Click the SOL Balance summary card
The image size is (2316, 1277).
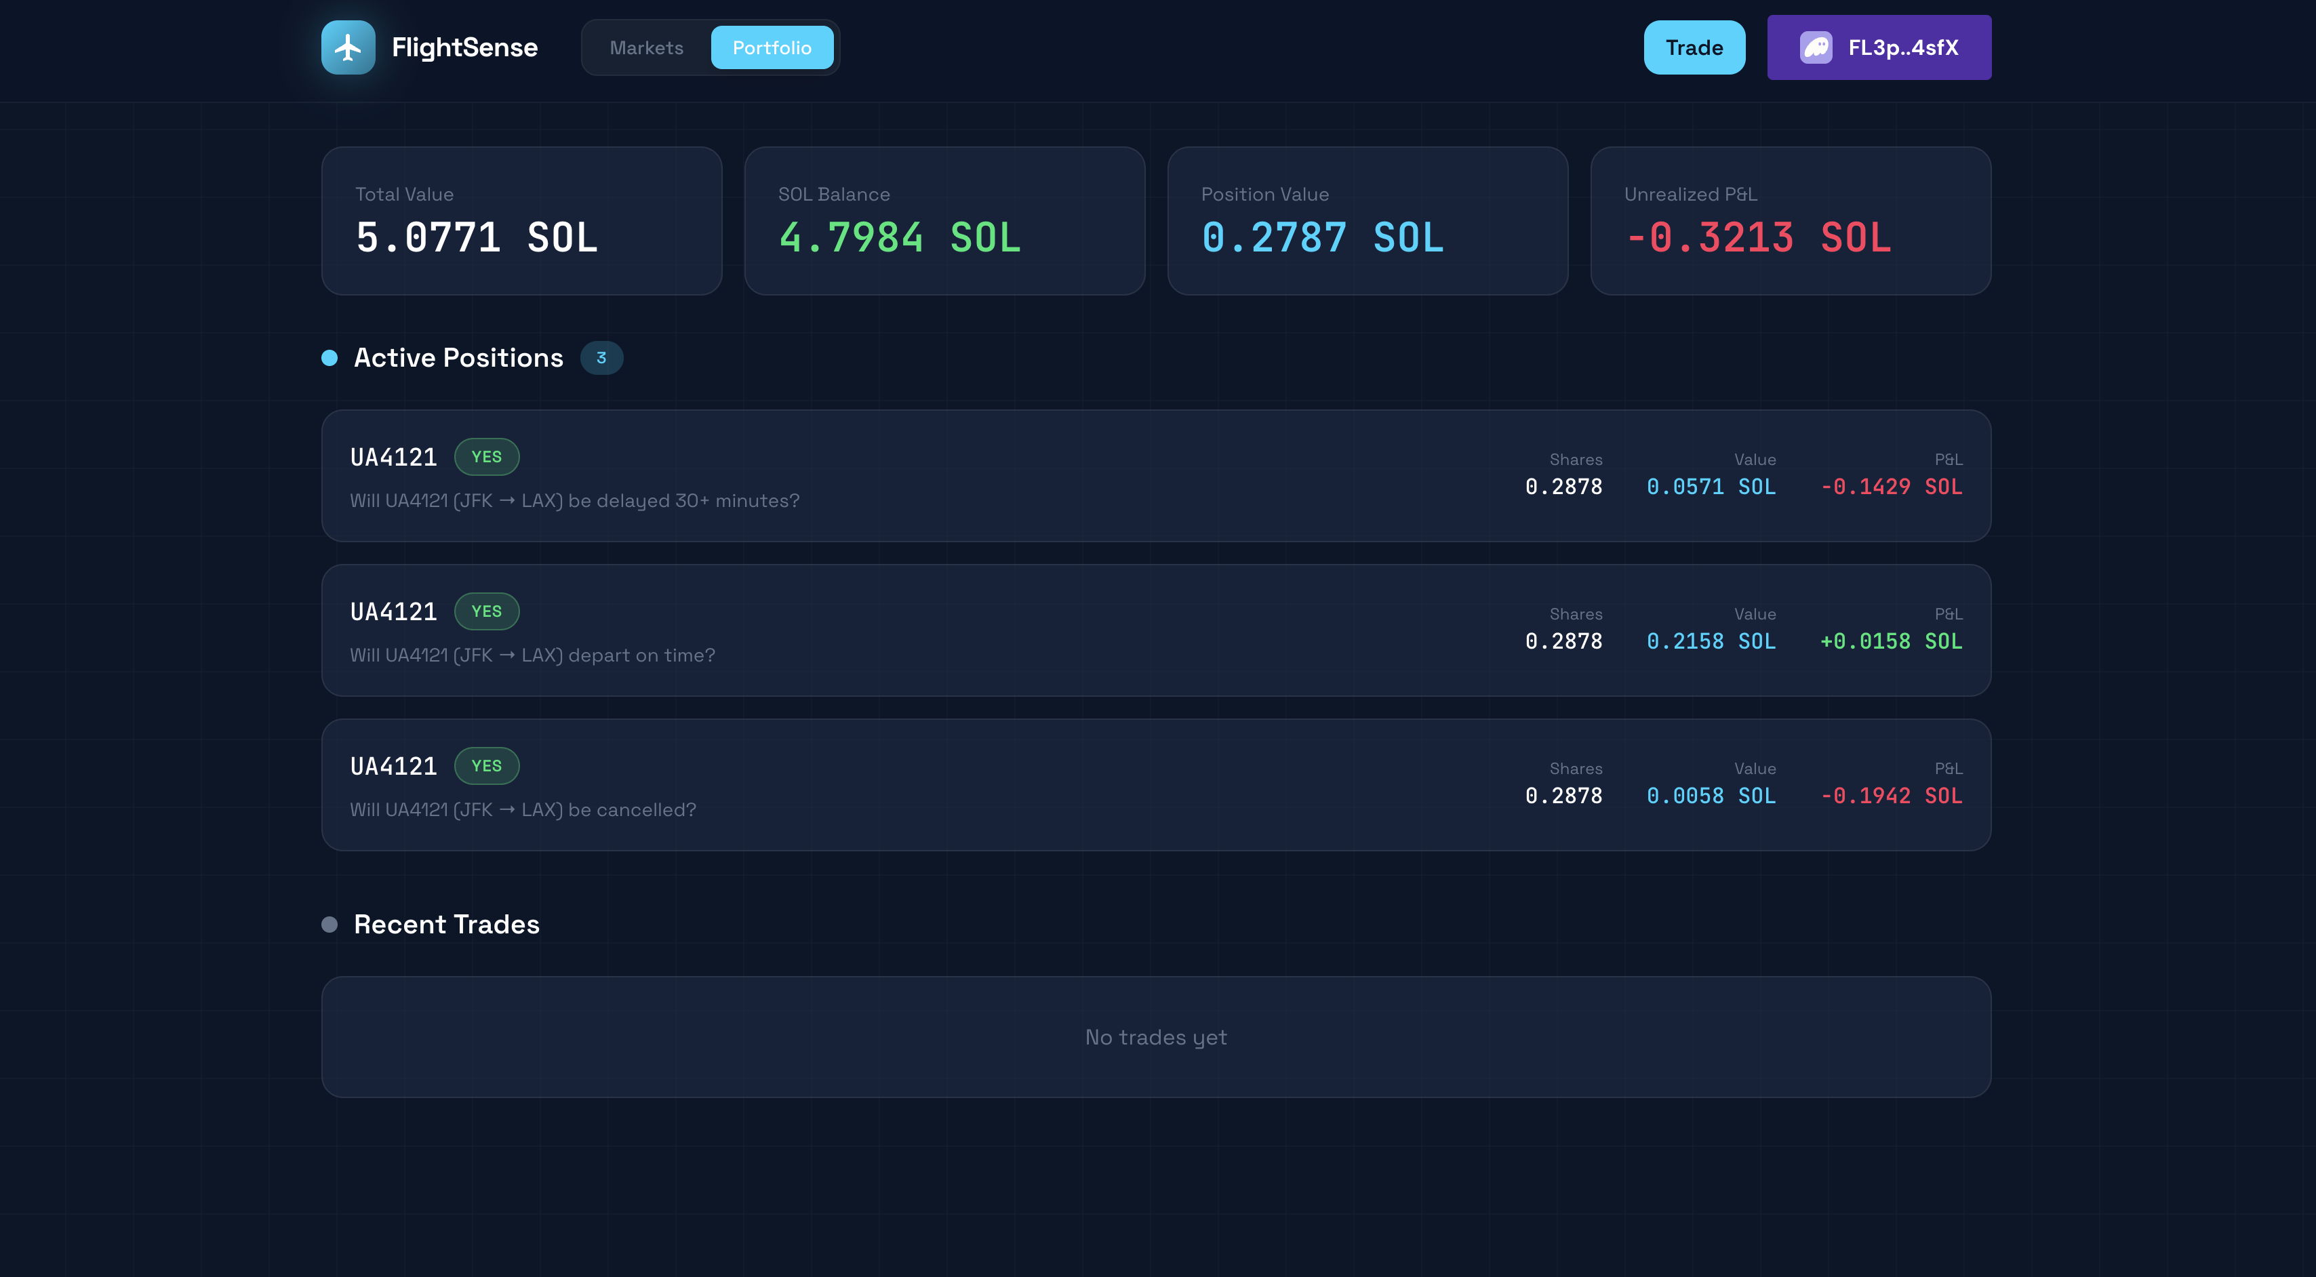coord(944,221)
